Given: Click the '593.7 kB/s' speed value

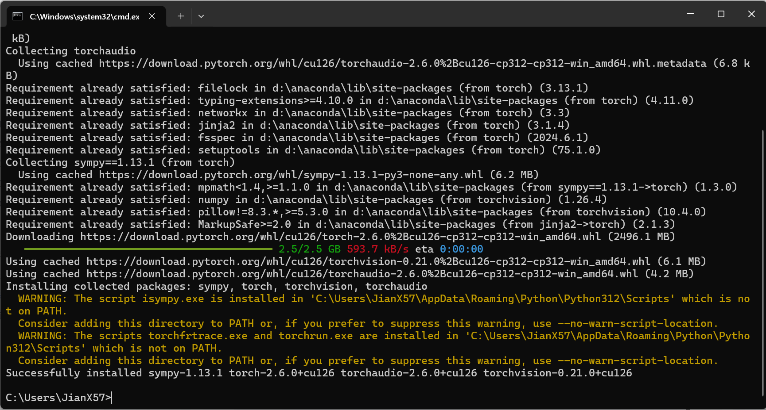Looking at the screenshot, I should click(x=378, y=249).
